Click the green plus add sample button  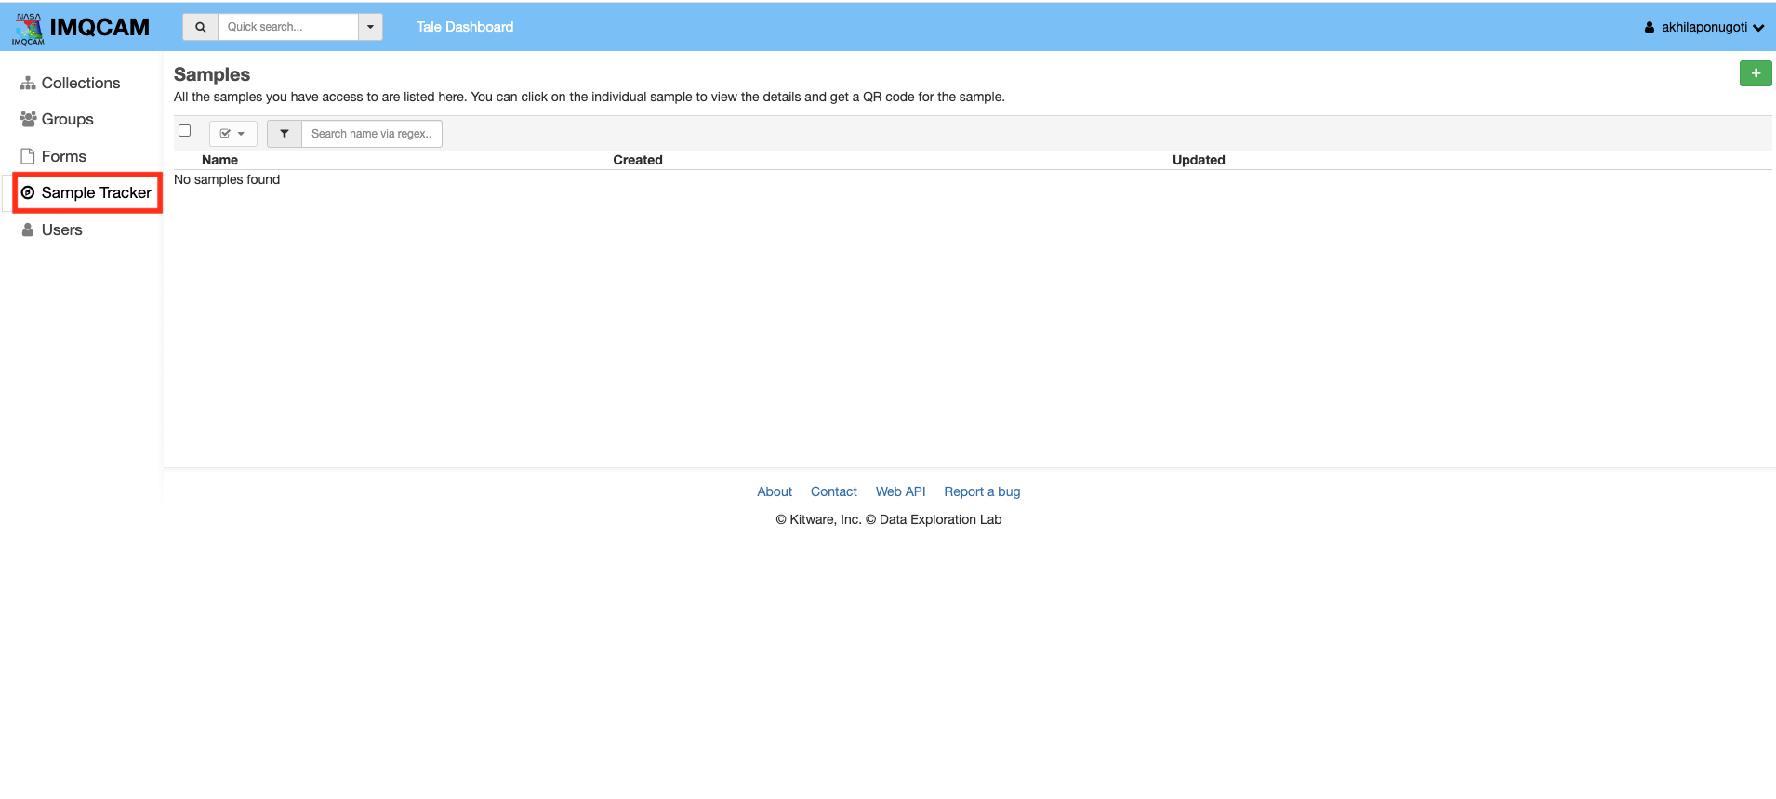[1756, 73]
